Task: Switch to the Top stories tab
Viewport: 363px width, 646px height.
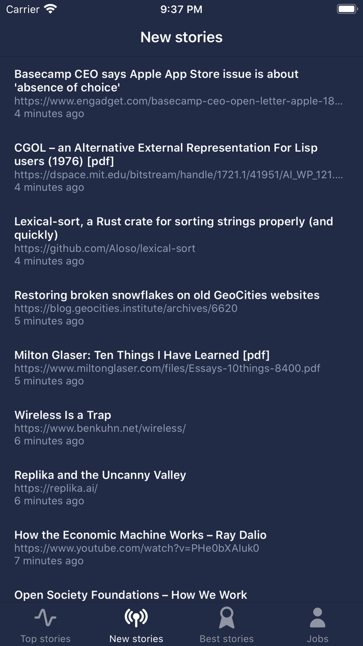Action: [46, 625]
